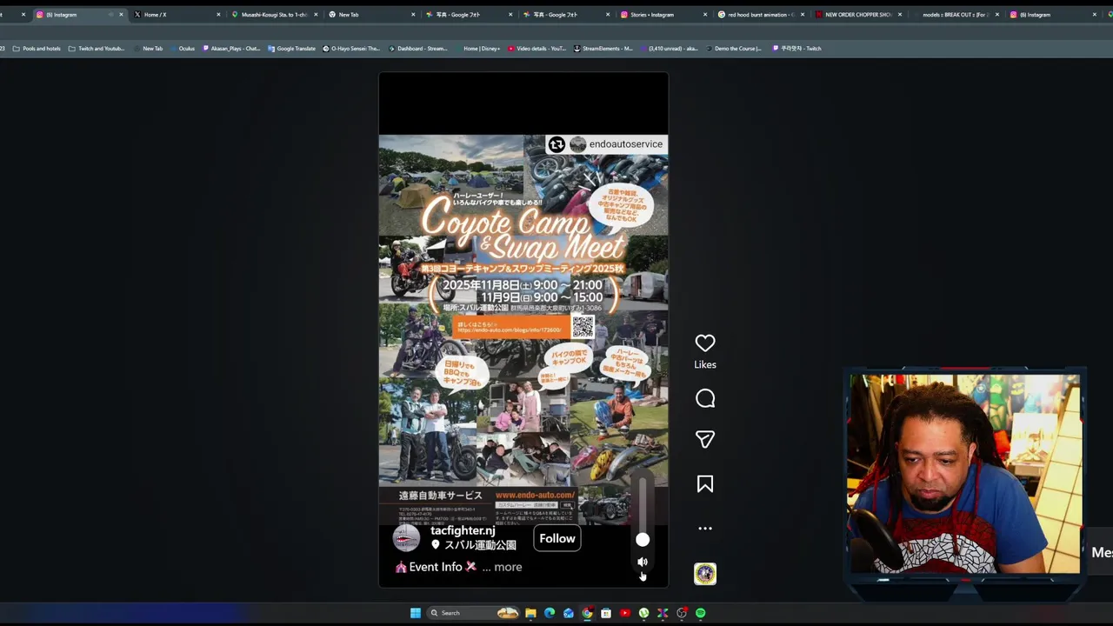The height and width of the screenshot is (626, 1113).
Task: Open OBS Studio from taskbar
Action: point(682,613)
